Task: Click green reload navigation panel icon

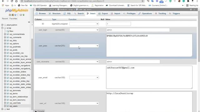Action: [23, 15]
